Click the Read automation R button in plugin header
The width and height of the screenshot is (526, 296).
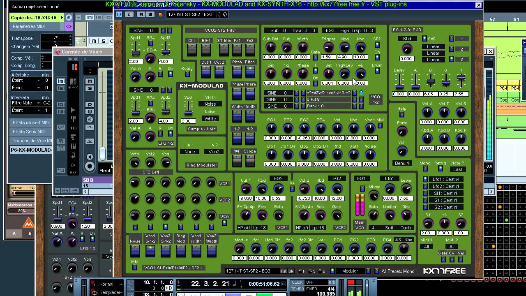141,14
